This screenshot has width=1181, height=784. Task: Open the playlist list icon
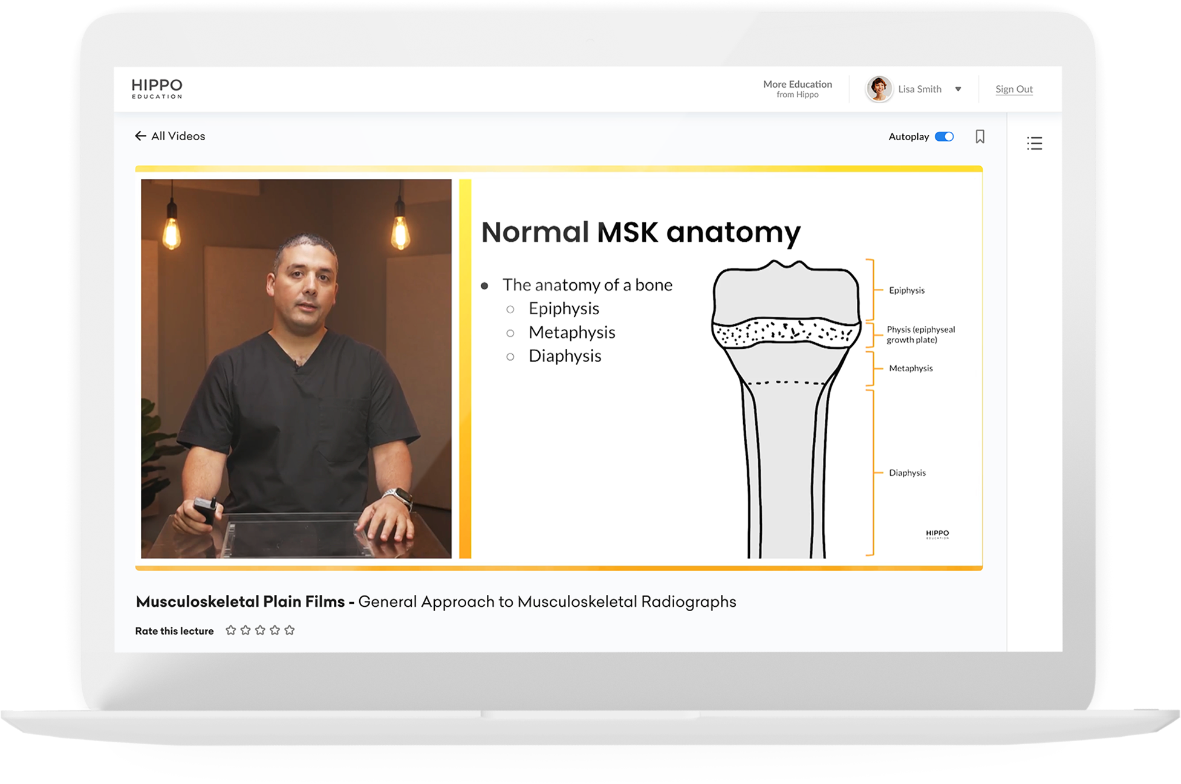tap(1034, 143)
